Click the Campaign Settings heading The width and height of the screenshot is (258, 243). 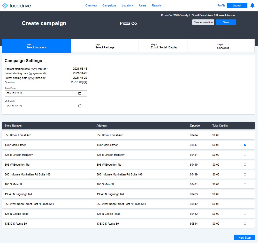pyautogui.click(x=23, y=61)
